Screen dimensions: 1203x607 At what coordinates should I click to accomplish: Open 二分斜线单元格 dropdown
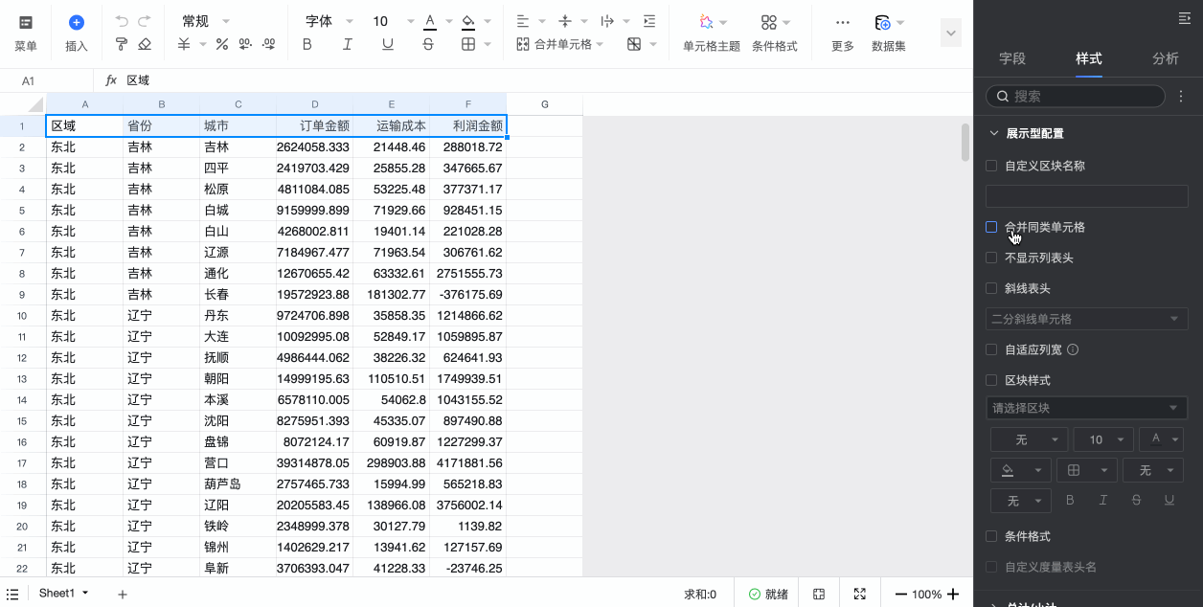(x=1087, y=319)
